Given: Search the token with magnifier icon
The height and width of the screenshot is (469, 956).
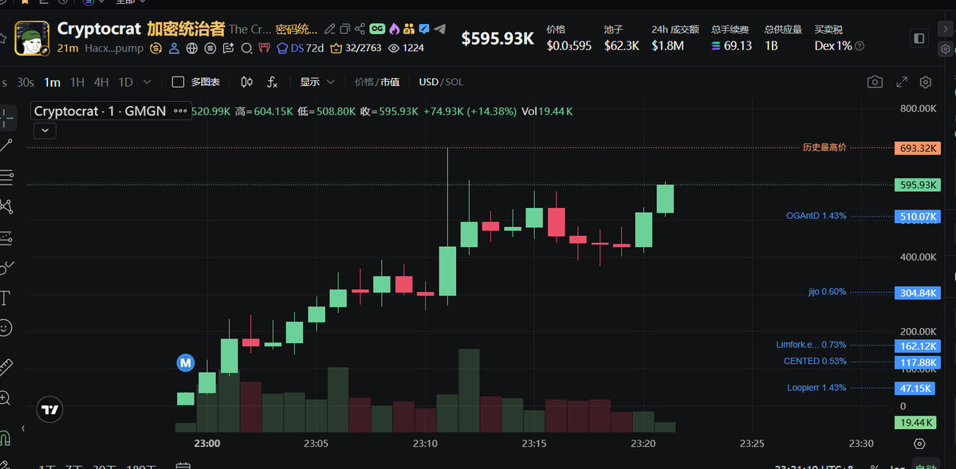Looking at the screenshot, I should click(247, 48).
